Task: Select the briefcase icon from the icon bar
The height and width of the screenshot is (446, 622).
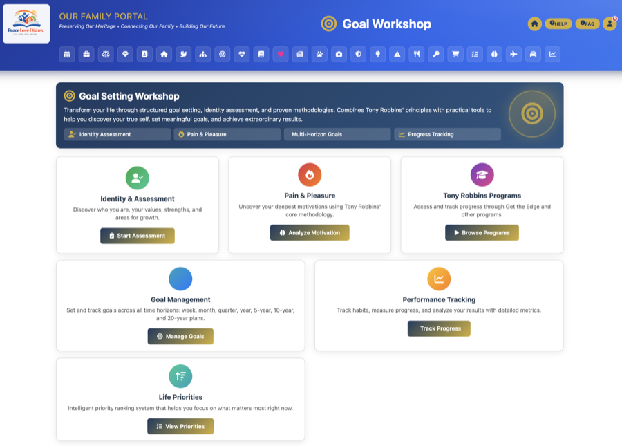Action: point(86,55)
